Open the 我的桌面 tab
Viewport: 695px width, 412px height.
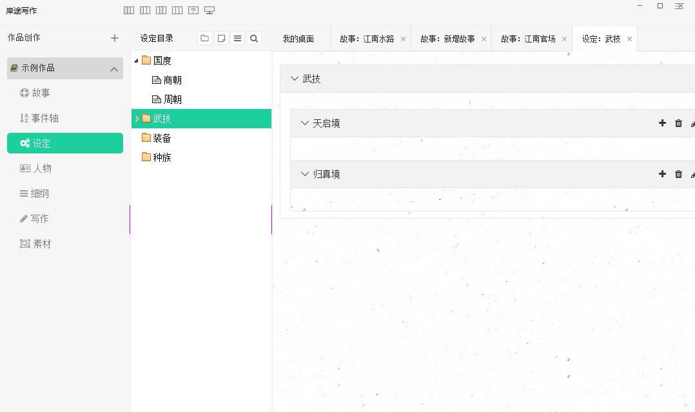click(298, 39)
